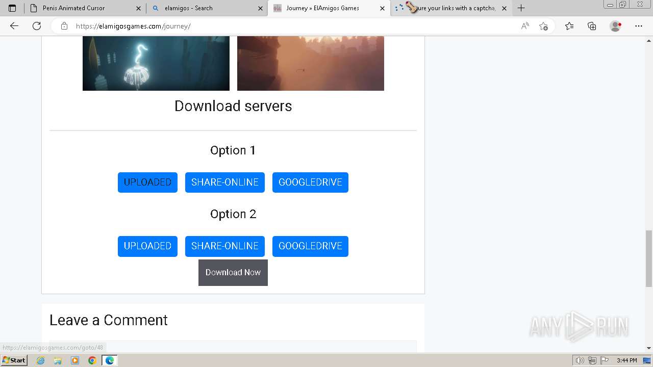
Task: Click Option 2 SHARE-ONLINE button
Action: [x=225, y=246]
